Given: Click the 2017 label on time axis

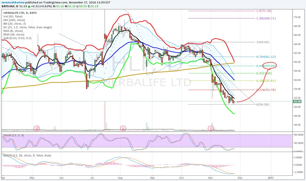Looking at the screenshot, I should 271,178.
